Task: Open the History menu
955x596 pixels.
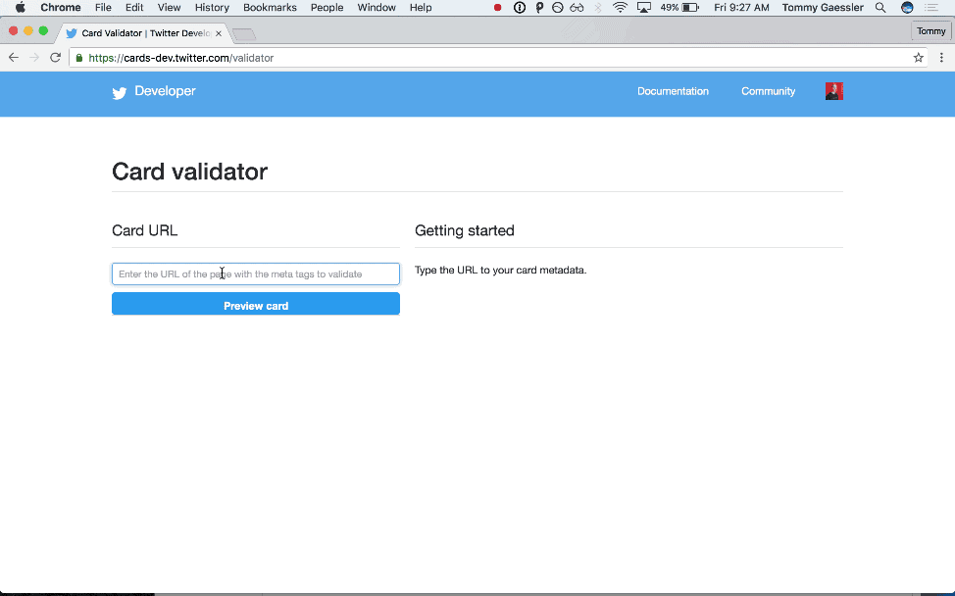Action: [212, 7]
